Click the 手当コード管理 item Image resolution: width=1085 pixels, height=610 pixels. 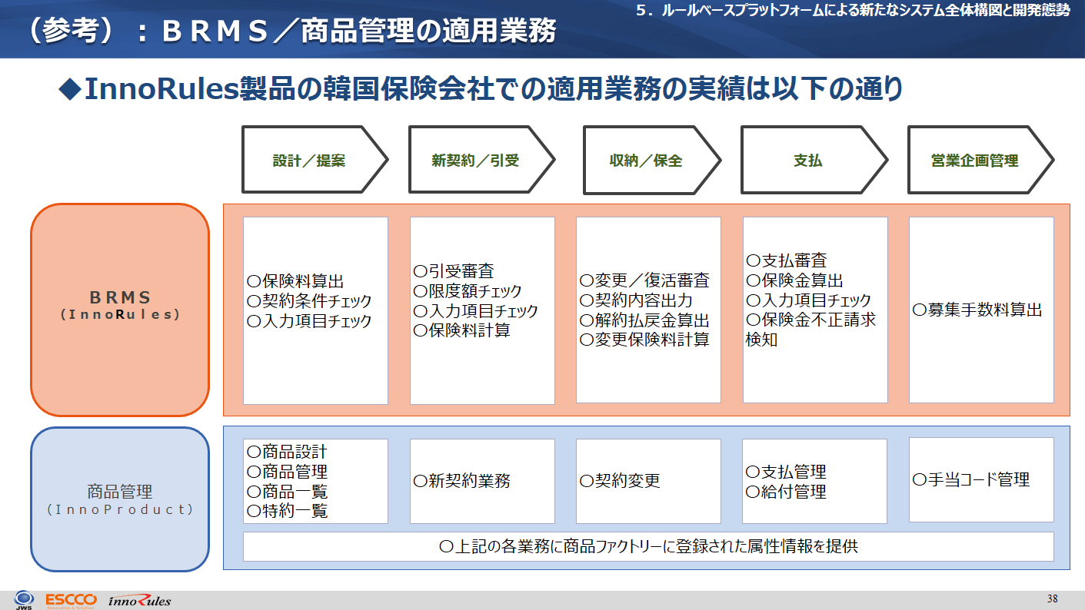971,480
